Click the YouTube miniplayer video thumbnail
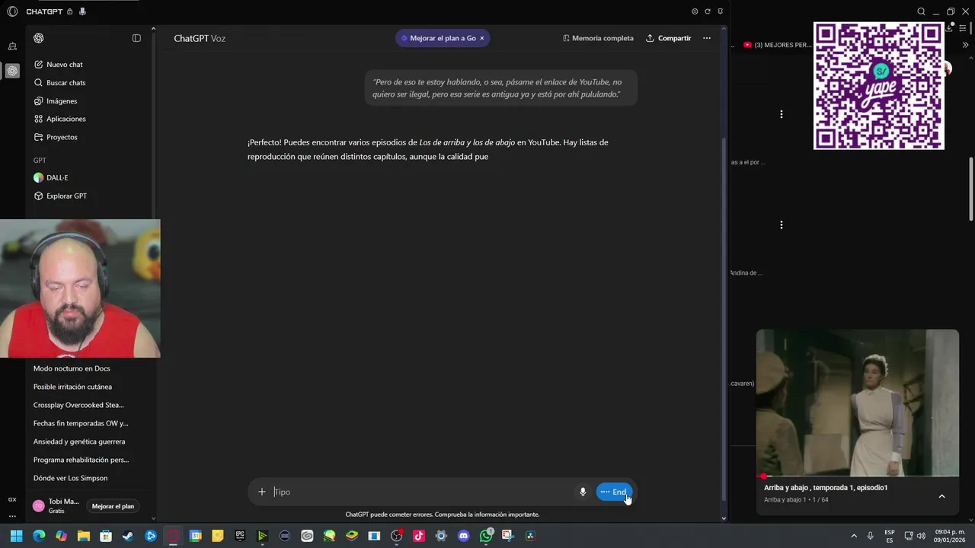This screenshot has width=975, height=548. (857, 403)
